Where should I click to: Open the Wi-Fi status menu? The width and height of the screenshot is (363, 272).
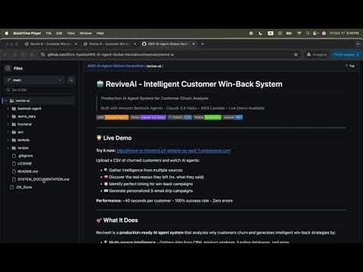click(x=299, y=33)
